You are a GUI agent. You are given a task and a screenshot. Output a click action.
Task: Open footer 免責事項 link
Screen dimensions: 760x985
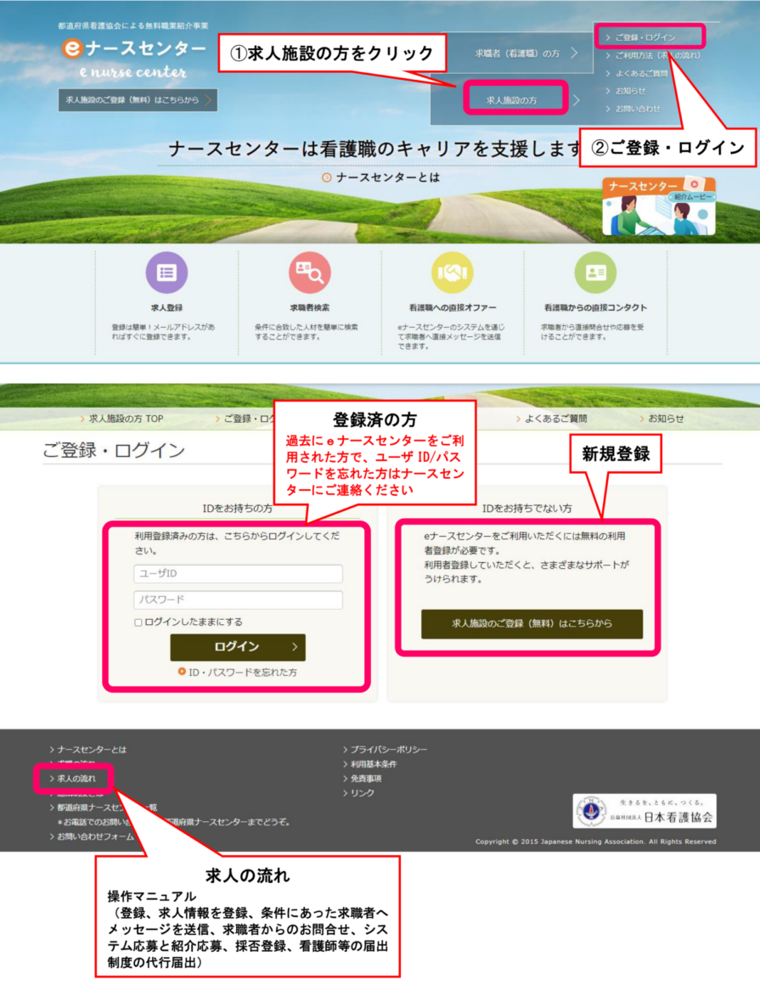tap(363, 779)
